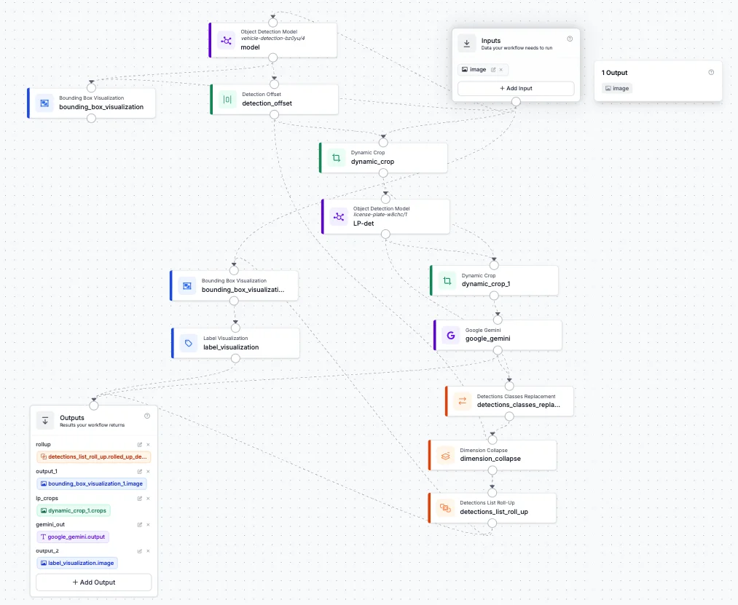This screenshot has height=605, width=738.
Task: Click the Bounding Box Visualization image icon
Action: [44, 103]
